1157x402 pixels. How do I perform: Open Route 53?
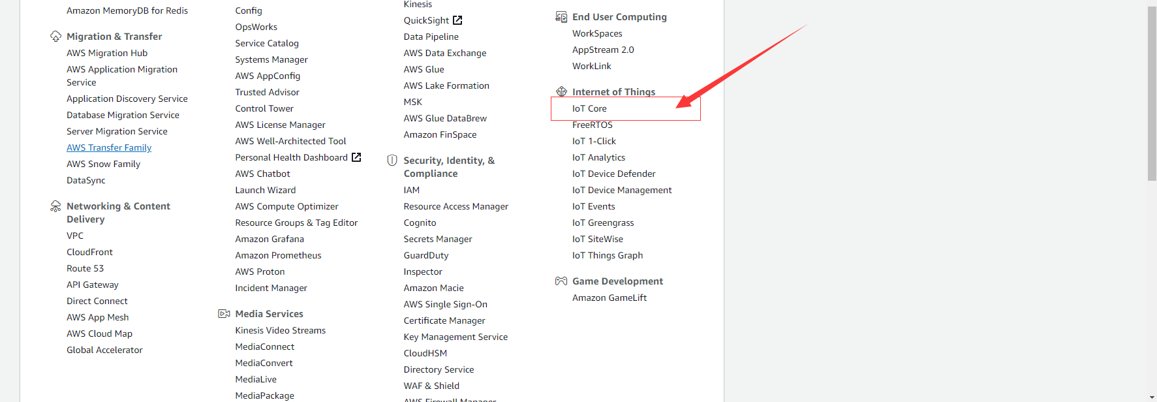tap(85, 268)
